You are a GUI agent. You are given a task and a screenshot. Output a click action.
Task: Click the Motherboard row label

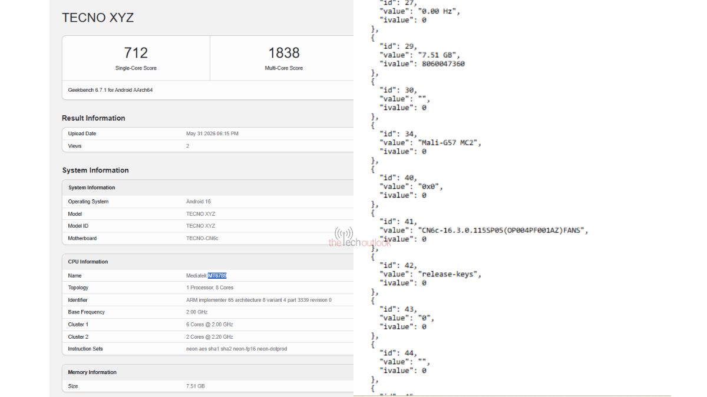[x=82, y=238]
